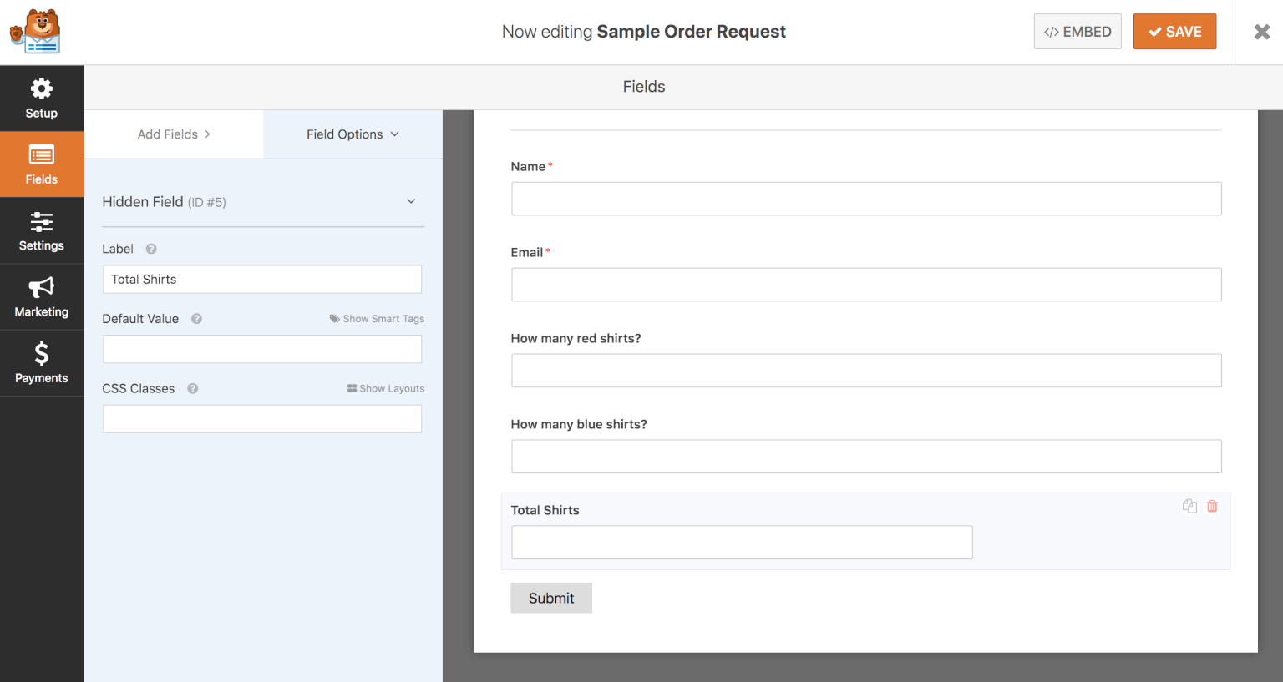Open the Settings panel

pos(41,230)
